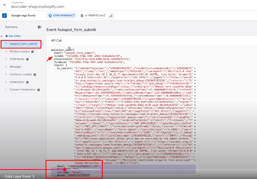Click the connected domain leocoder-shop.myshopify.com
Screen dimensions: 257x179
tap(38, 7)
